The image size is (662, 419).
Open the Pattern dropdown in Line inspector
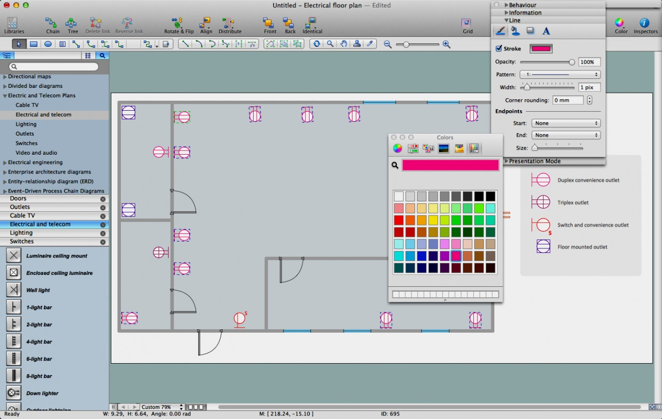click(560, 74)
